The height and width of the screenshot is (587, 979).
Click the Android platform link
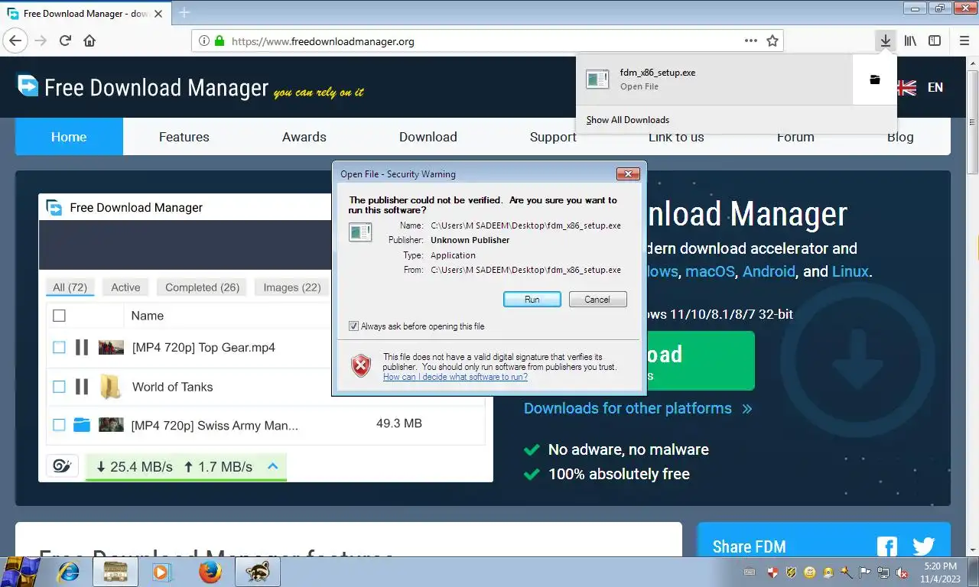[x=769, y=271]
